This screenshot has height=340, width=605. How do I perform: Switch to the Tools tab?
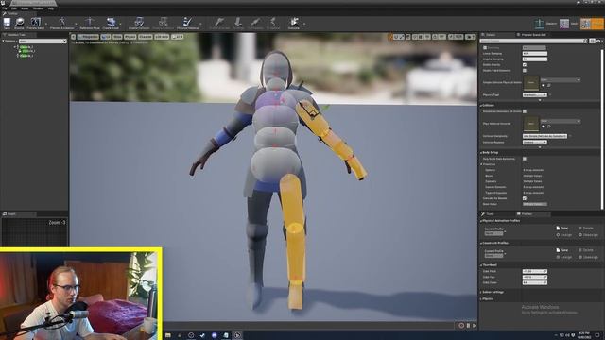(490, 214)
